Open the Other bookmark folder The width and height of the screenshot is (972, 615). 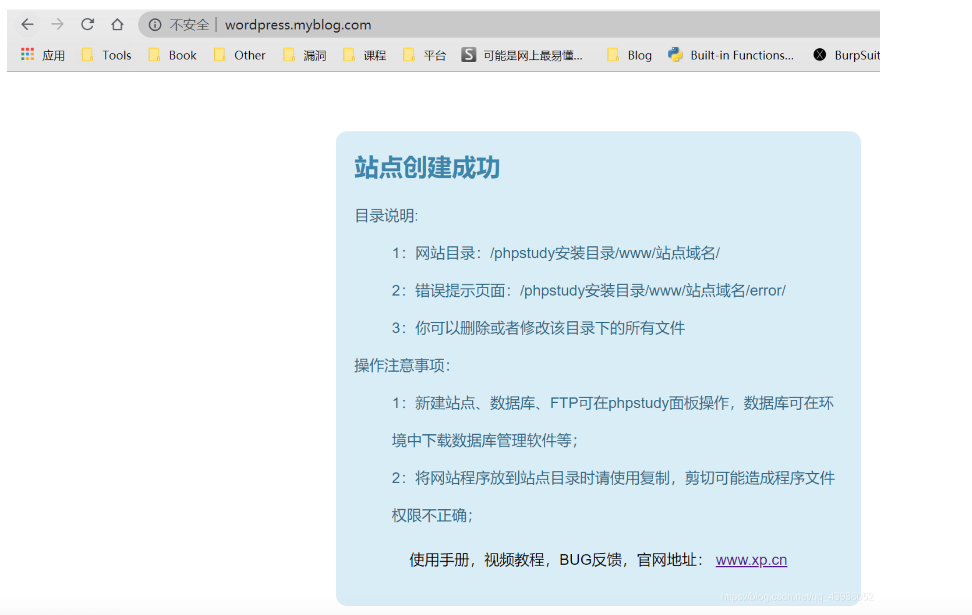pyautogui.click(x=240, y=55)
